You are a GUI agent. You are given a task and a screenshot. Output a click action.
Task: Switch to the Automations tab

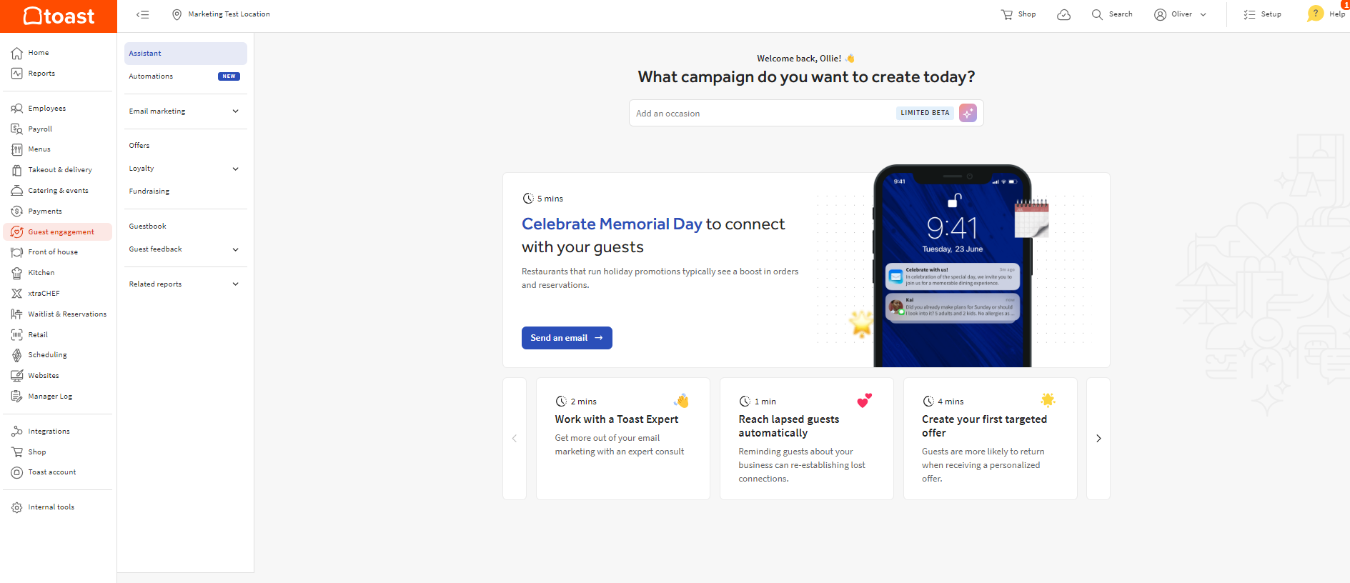tap(150, 76)
